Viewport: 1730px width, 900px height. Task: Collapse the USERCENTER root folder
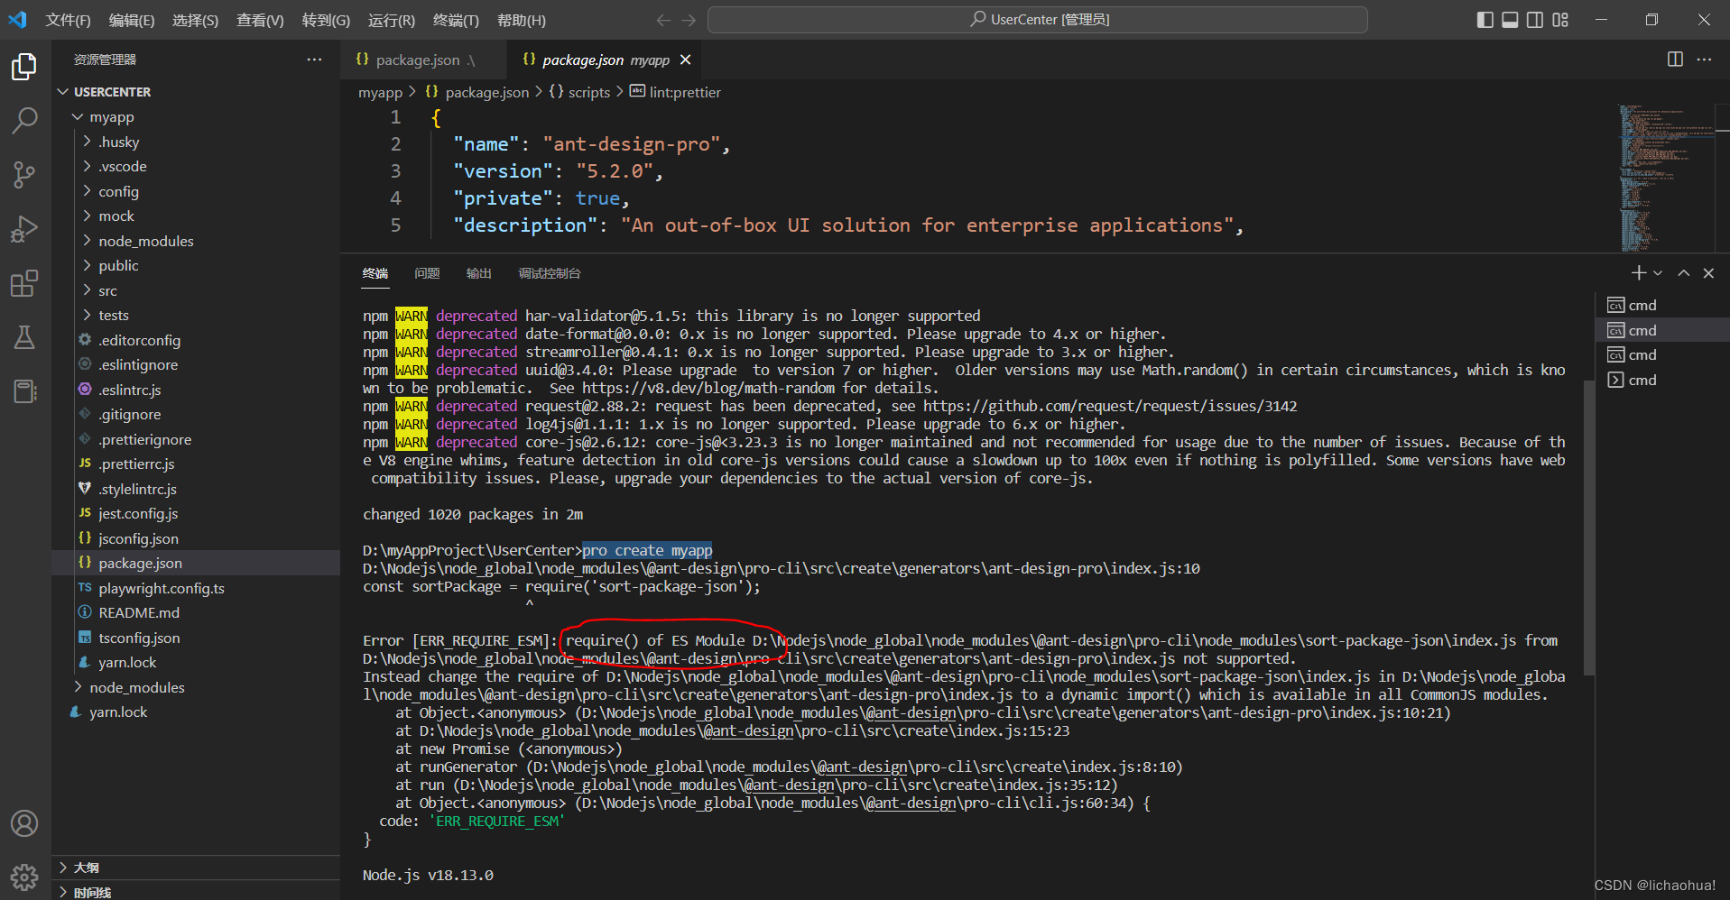(196, 92)
